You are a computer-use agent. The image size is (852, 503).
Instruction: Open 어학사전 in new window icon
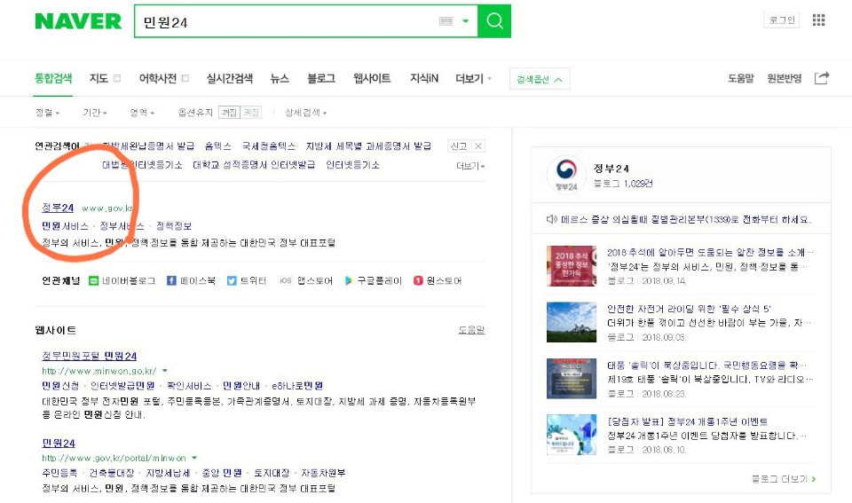pyautogui.click(x=185, y=78)
